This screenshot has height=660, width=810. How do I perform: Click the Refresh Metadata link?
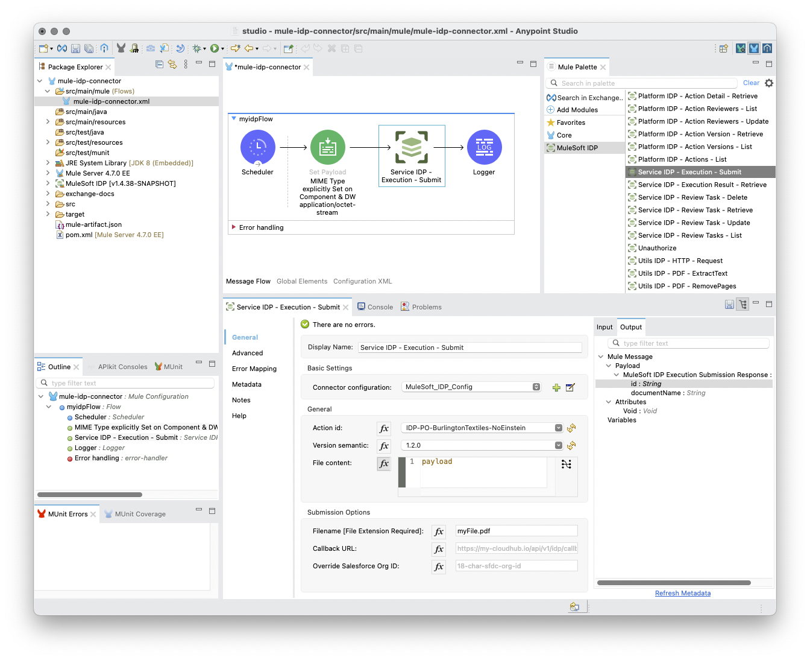pyautogui.click(x=682, y=593)
